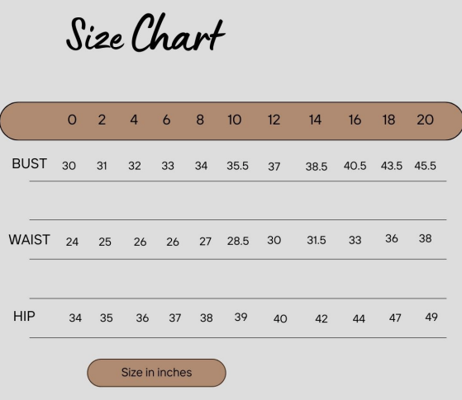Select size 6 in the header row
This screenshot has width=462, height=400.
tap(166, 120)
